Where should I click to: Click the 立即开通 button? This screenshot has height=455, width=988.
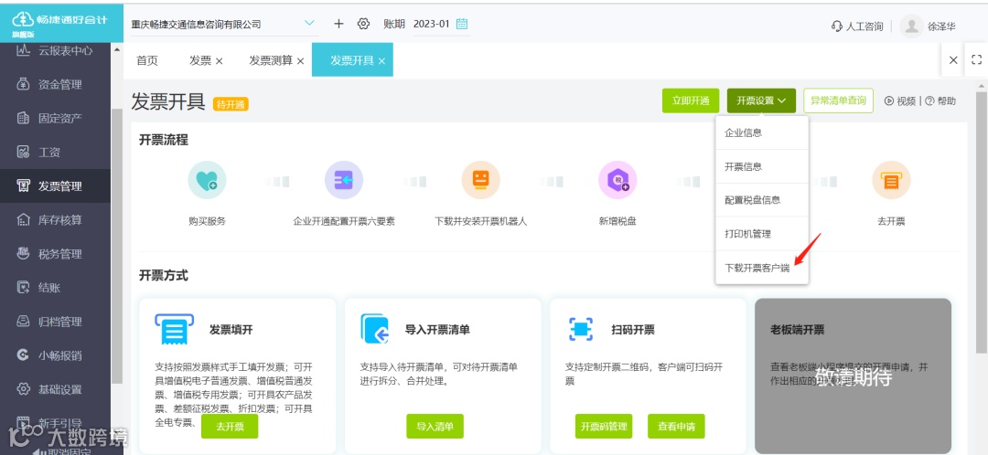click(691, 101)
